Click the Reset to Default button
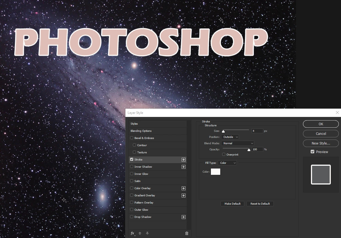 (260, 204)
